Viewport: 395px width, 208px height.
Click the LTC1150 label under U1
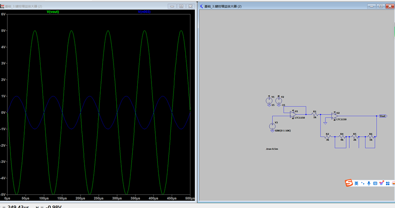(300, 117)
